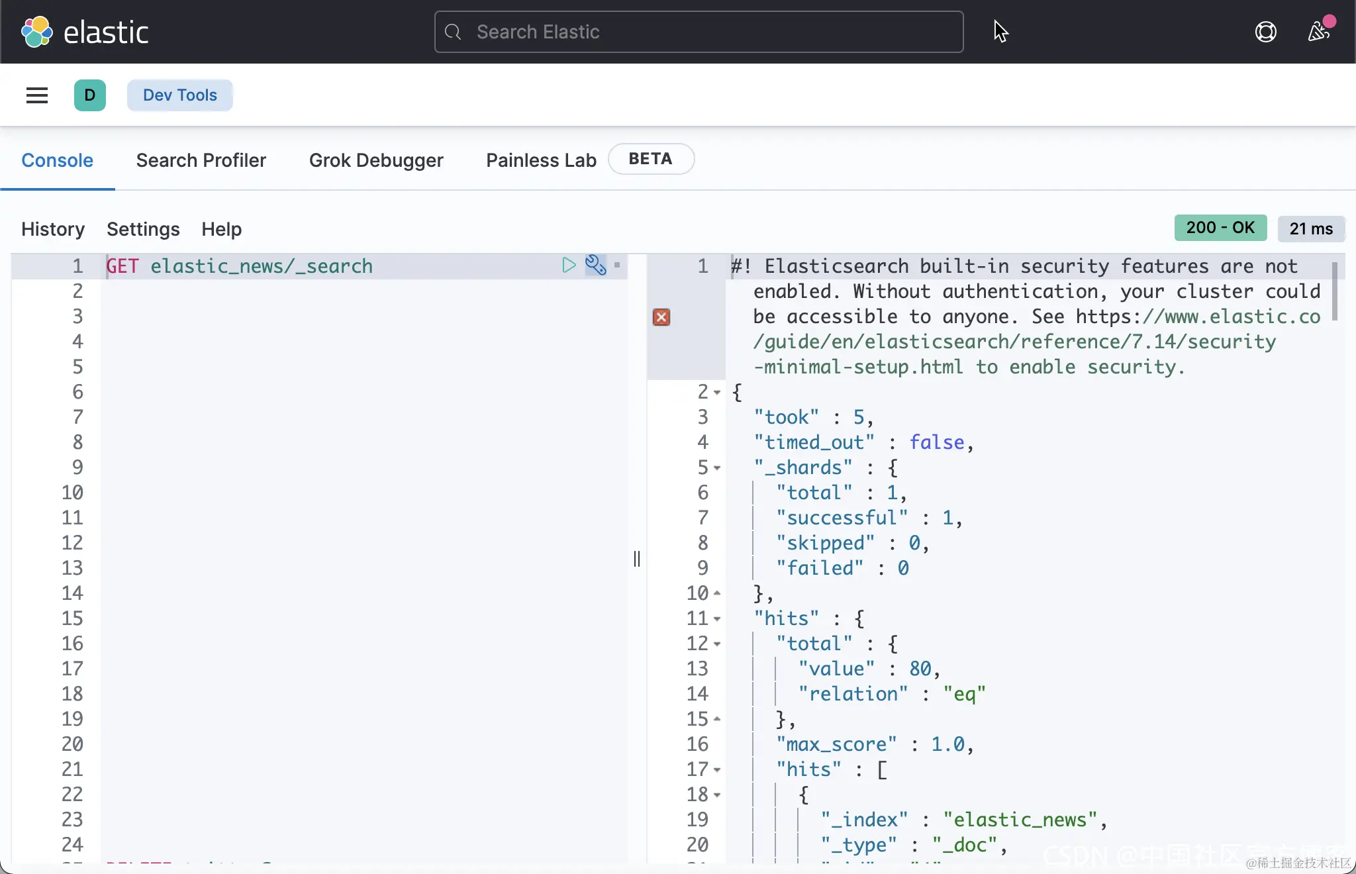
Task: Run the GET request with play icon
Action: tap(569, 266)
